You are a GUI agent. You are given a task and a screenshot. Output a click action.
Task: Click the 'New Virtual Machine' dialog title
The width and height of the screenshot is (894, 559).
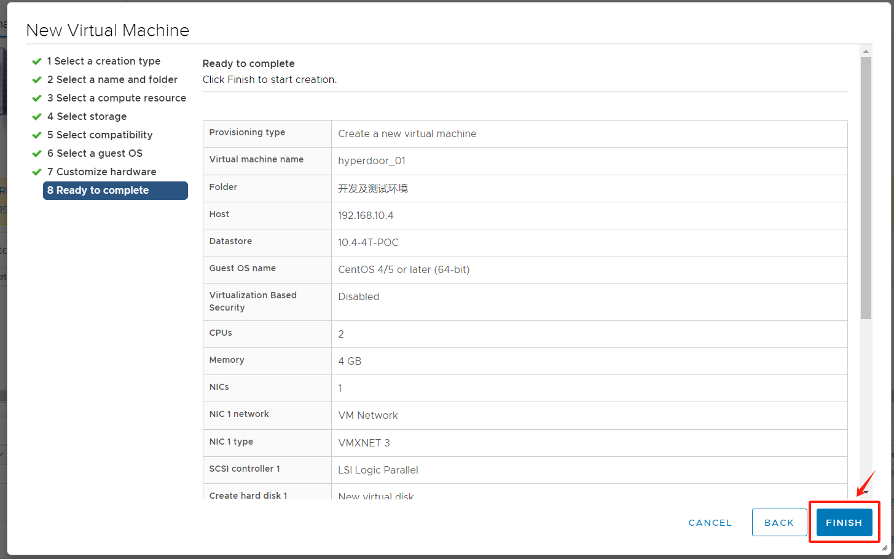tap(108, 30)
